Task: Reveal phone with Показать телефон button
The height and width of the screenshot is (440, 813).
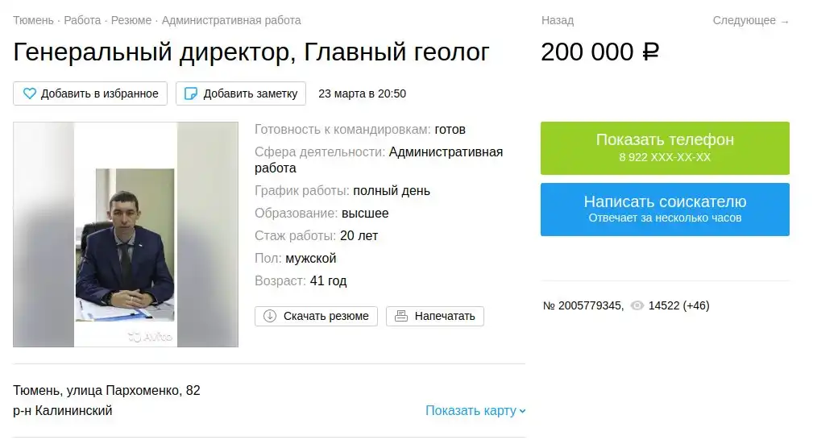Action: [665, 148]
